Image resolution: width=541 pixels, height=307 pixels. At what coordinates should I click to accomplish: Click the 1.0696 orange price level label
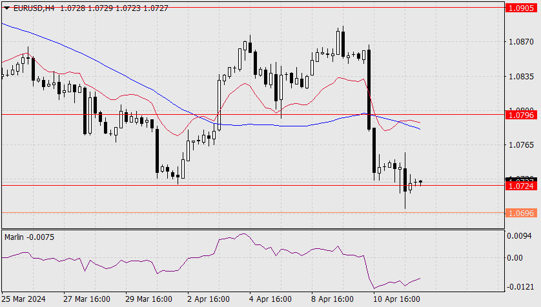[x=521, y=213]
